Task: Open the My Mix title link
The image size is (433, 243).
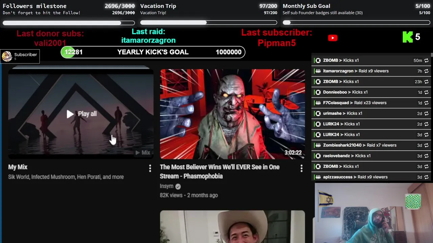Action: pos(18,167)
